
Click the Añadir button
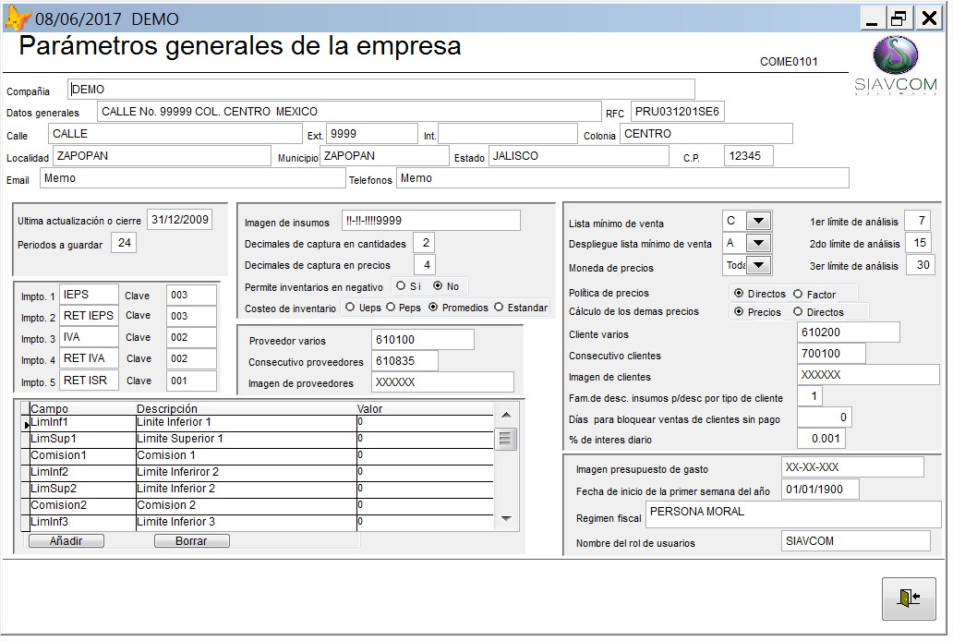66,540
